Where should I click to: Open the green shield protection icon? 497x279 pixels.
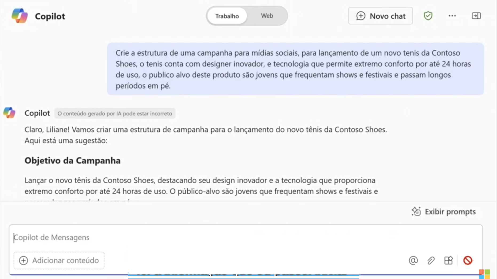tap(428, 16)
